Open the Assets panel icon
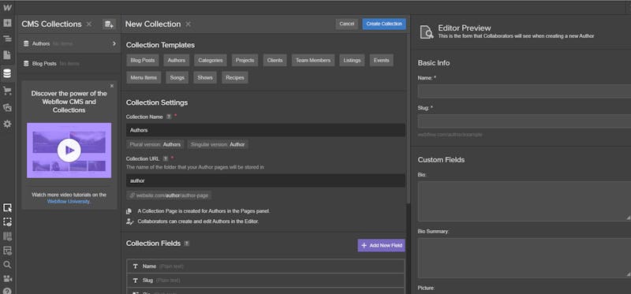 coord(7,107)
